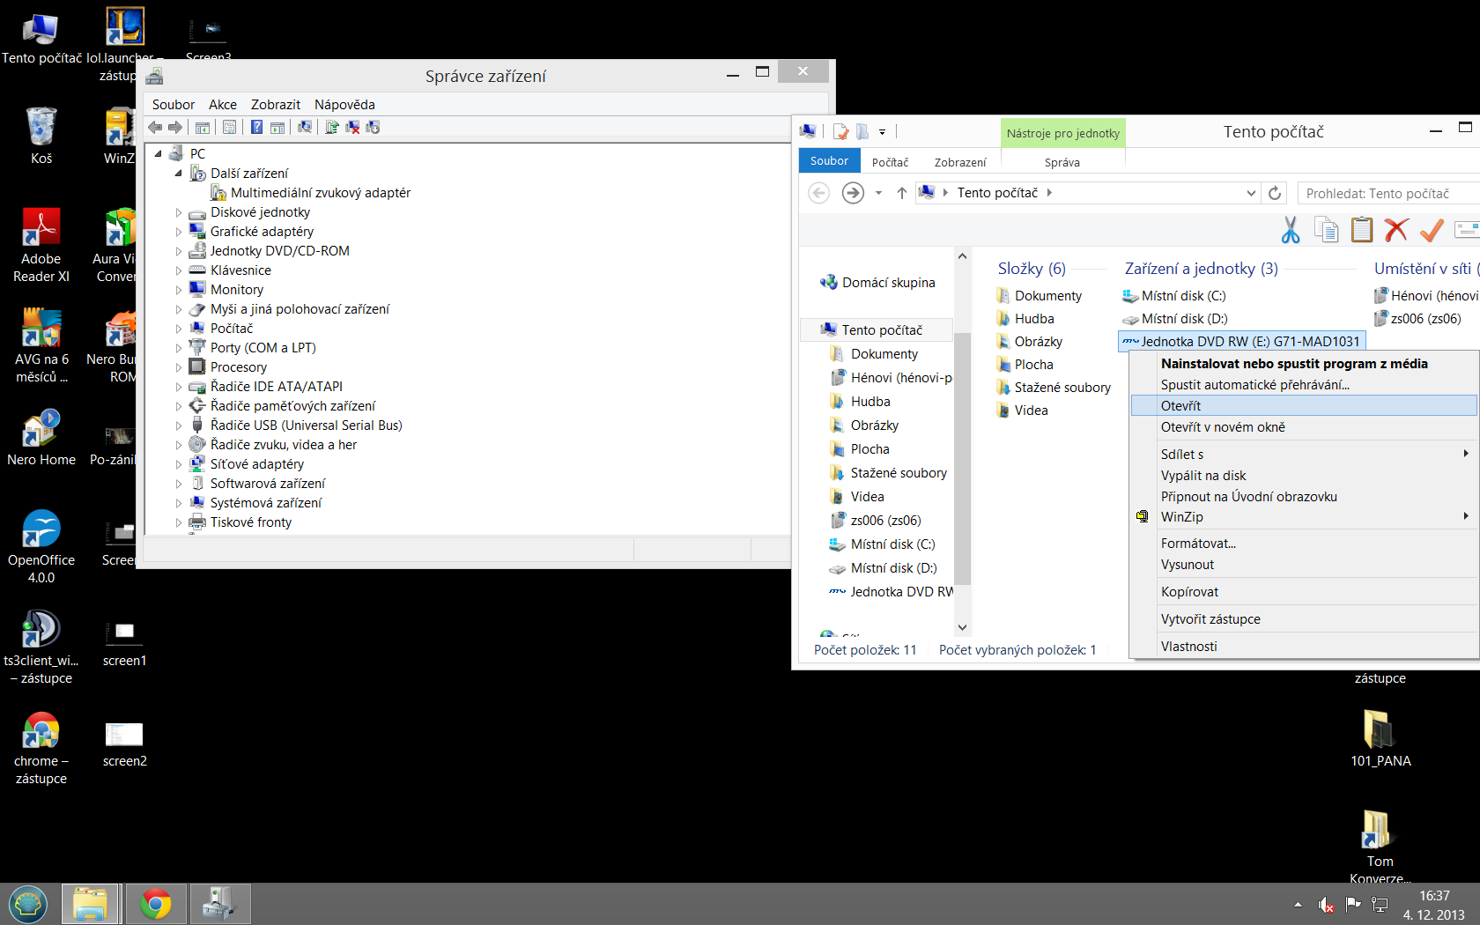Click the Uninstall device icon with red X
The image size is (1480, 925).
(352, 128)
